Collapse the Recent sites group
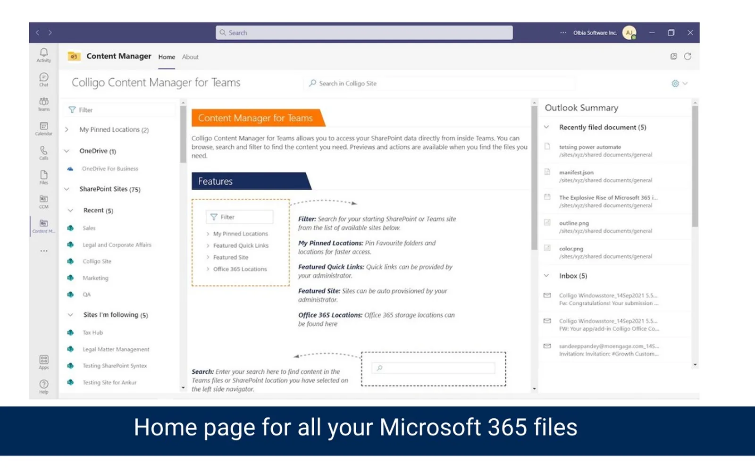755x472 pixels. (70, 211)
